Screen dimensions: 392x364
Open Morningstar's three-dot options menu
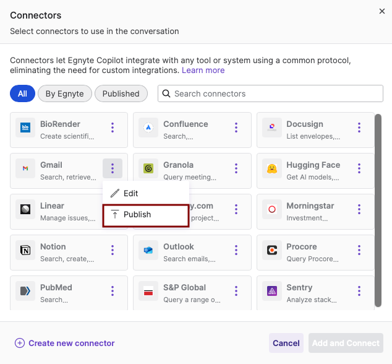(359, 209)
